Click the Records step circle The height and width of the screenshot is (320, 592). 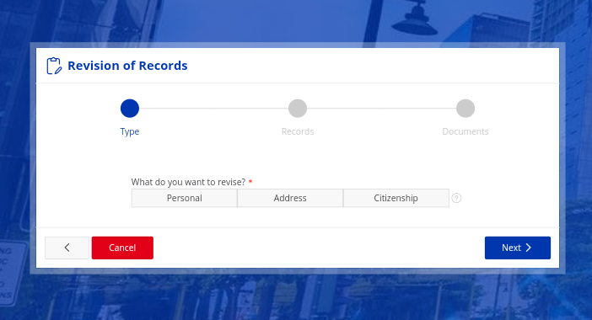click(x=298, y=109)
